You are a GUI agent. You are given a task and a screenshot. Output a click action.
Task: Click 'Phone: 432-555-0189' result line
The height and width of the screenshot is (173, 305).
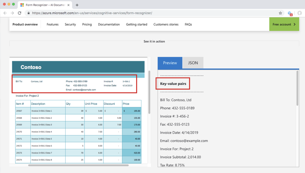click(177, 108)
